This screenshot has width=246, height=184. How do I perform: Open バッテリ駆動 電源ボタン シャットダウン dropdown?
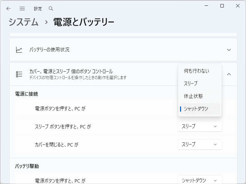pos(200,180)
